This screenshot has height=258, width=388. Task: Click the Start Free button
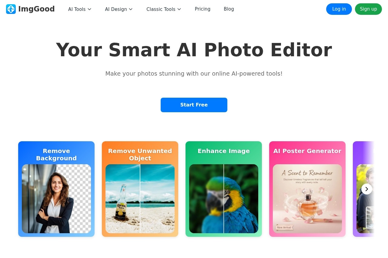(x=194, y=105)
